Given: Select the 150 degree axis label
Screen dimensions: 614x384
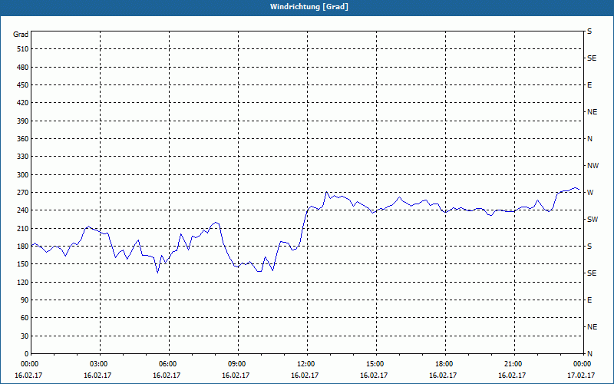Looking at the screenshot, I should (x=23, y=264).
